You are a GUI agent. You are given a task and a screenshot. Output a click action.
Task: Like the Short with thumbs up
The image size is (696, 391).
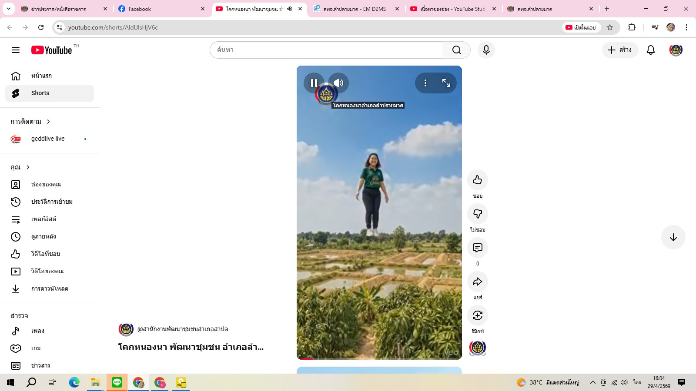pos(477,180)
